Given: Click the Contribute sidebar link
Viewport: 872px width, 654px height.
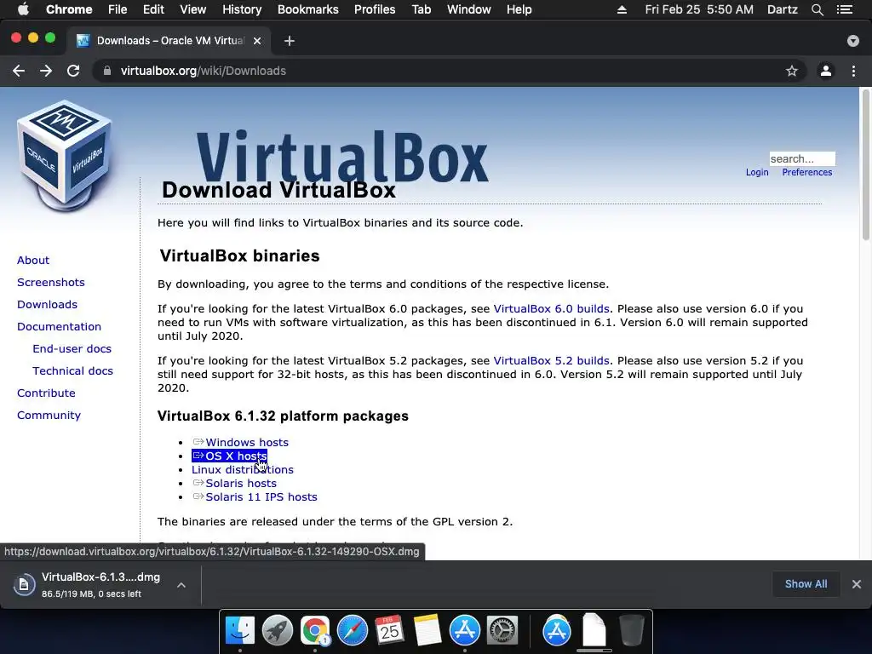Looking at the screenshot, I should tap(46, 393).
